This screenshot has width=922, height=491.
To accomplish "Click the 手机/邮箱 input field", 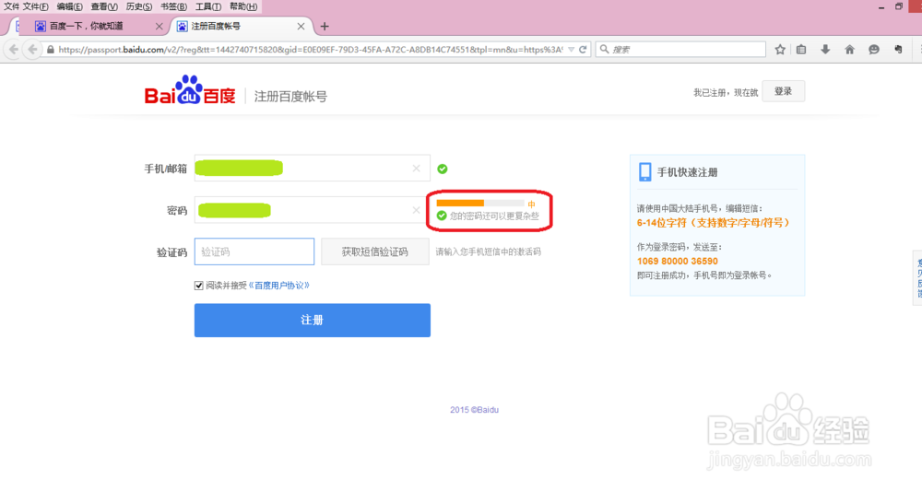I will click(313, 169).
